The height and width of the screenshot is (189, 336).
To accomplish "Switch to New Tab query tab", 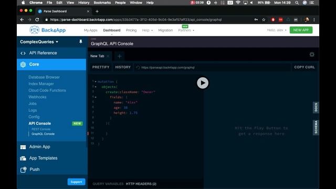I will pos(97,56).
